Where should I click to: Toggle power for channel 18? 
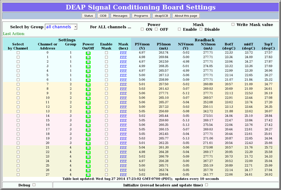click(x=88, y=134)
